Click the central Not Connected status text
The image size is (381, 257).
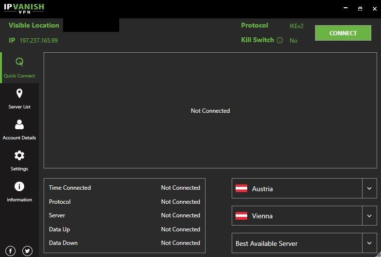click(x=210, y=111)
